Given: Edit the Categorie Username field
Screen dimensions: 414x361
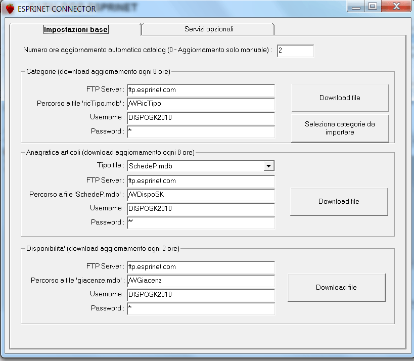Looking at the screenshot, I should coord(201,118).
